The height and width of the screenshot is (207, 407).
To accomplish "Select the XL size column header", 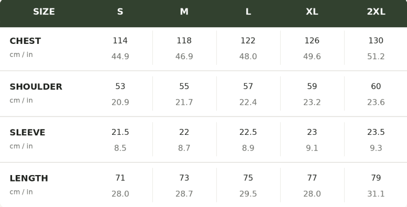I will pyautogui.click(x=312, y=11).
